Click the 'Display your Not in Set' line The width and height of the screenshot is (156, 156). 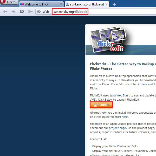(x=124, y=151)
